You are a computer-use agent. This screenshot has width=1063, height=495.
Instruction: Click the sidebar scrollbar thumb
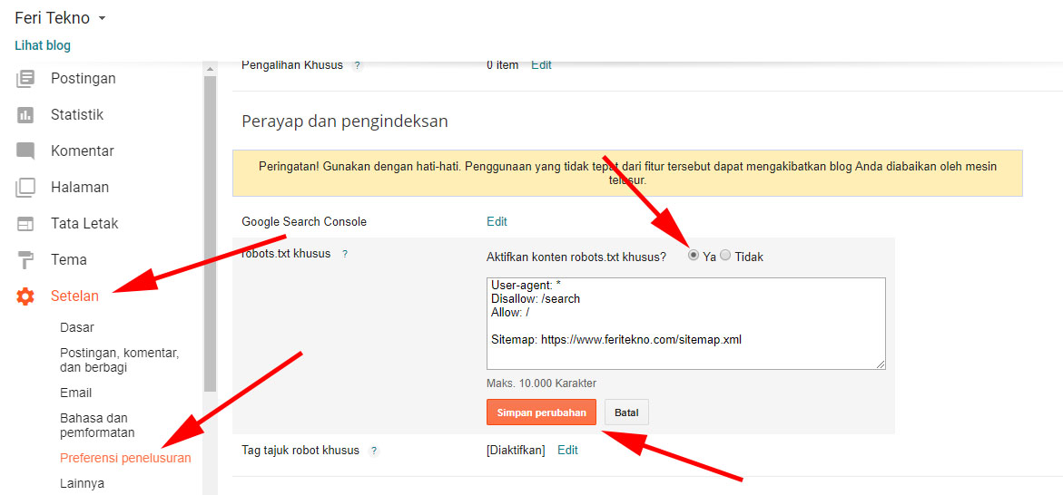coord(210,234)
